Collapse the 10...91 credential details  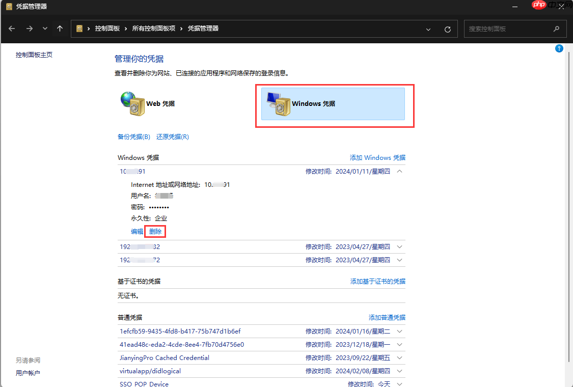[400, 171]
